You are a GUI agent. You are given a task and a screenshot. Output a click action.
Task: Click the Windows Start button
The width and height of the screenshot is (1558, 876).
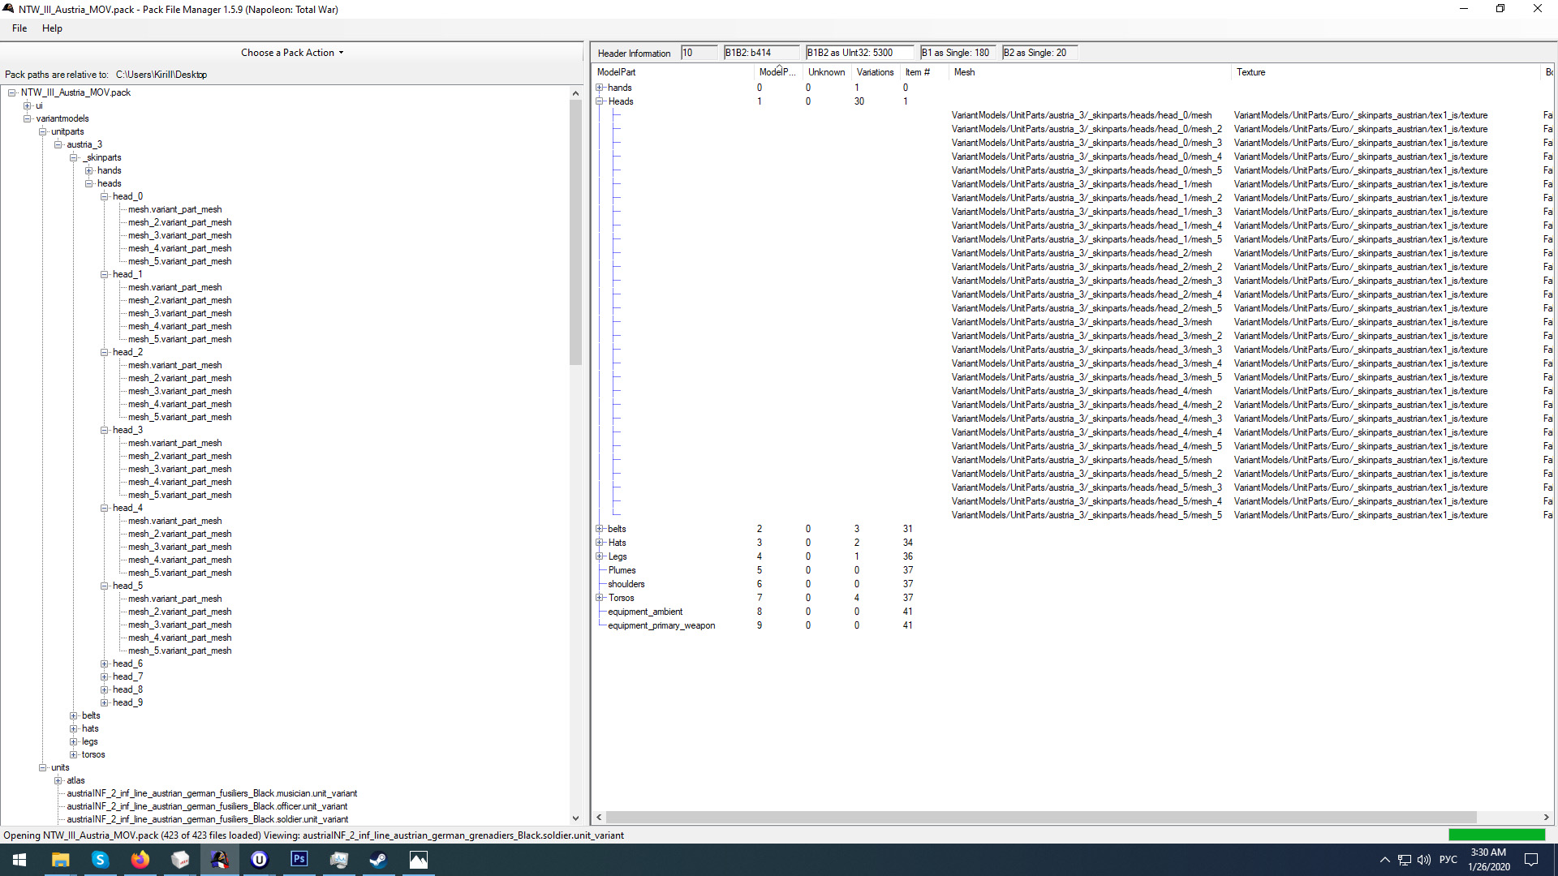(19, 860)
